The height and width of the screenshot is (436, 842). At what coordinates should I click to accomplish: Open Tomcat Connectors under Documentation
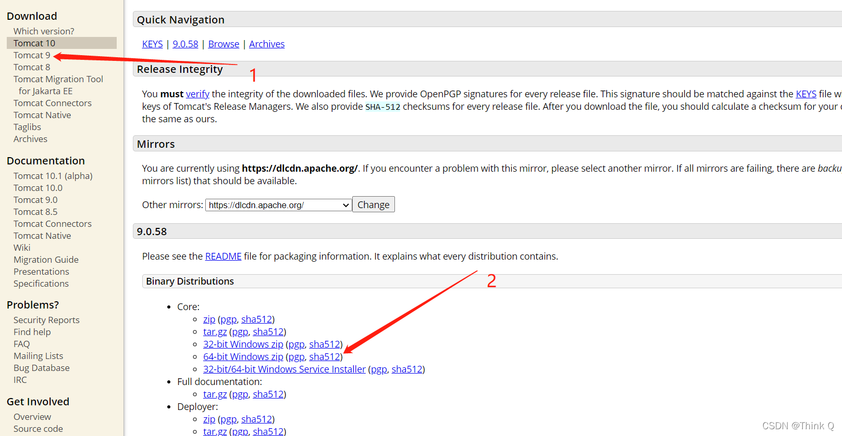click(53, 224)
